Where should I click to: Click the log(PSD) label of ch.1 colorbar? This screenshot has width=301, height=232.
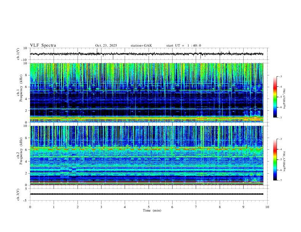(x=284, y=99)
